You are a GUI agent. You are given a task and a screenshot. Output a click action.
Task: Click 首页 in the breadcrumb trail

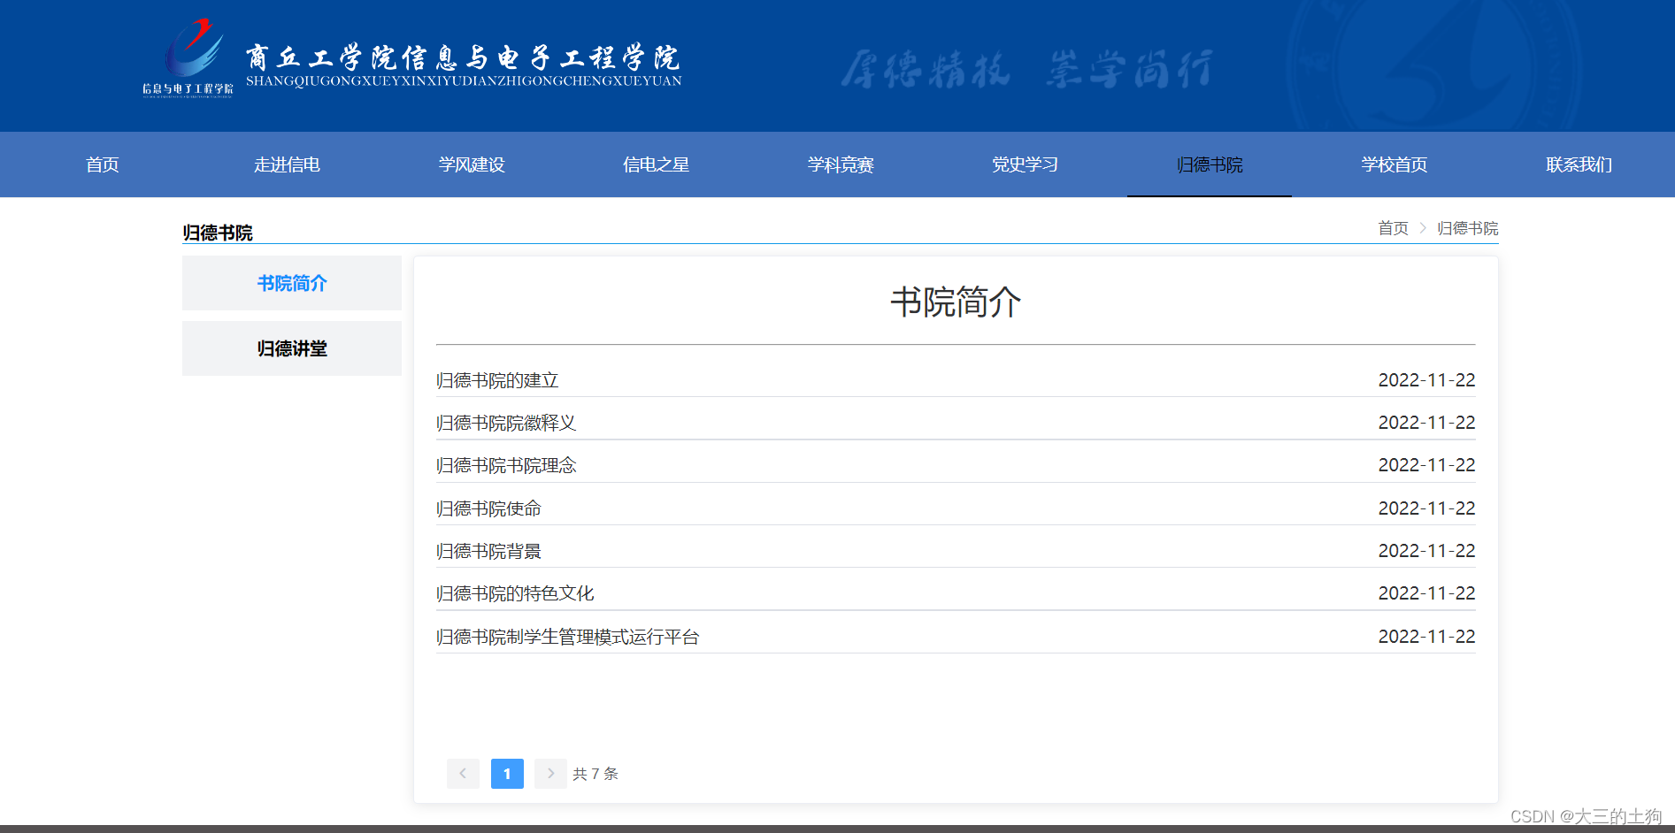click(1392, 228)
